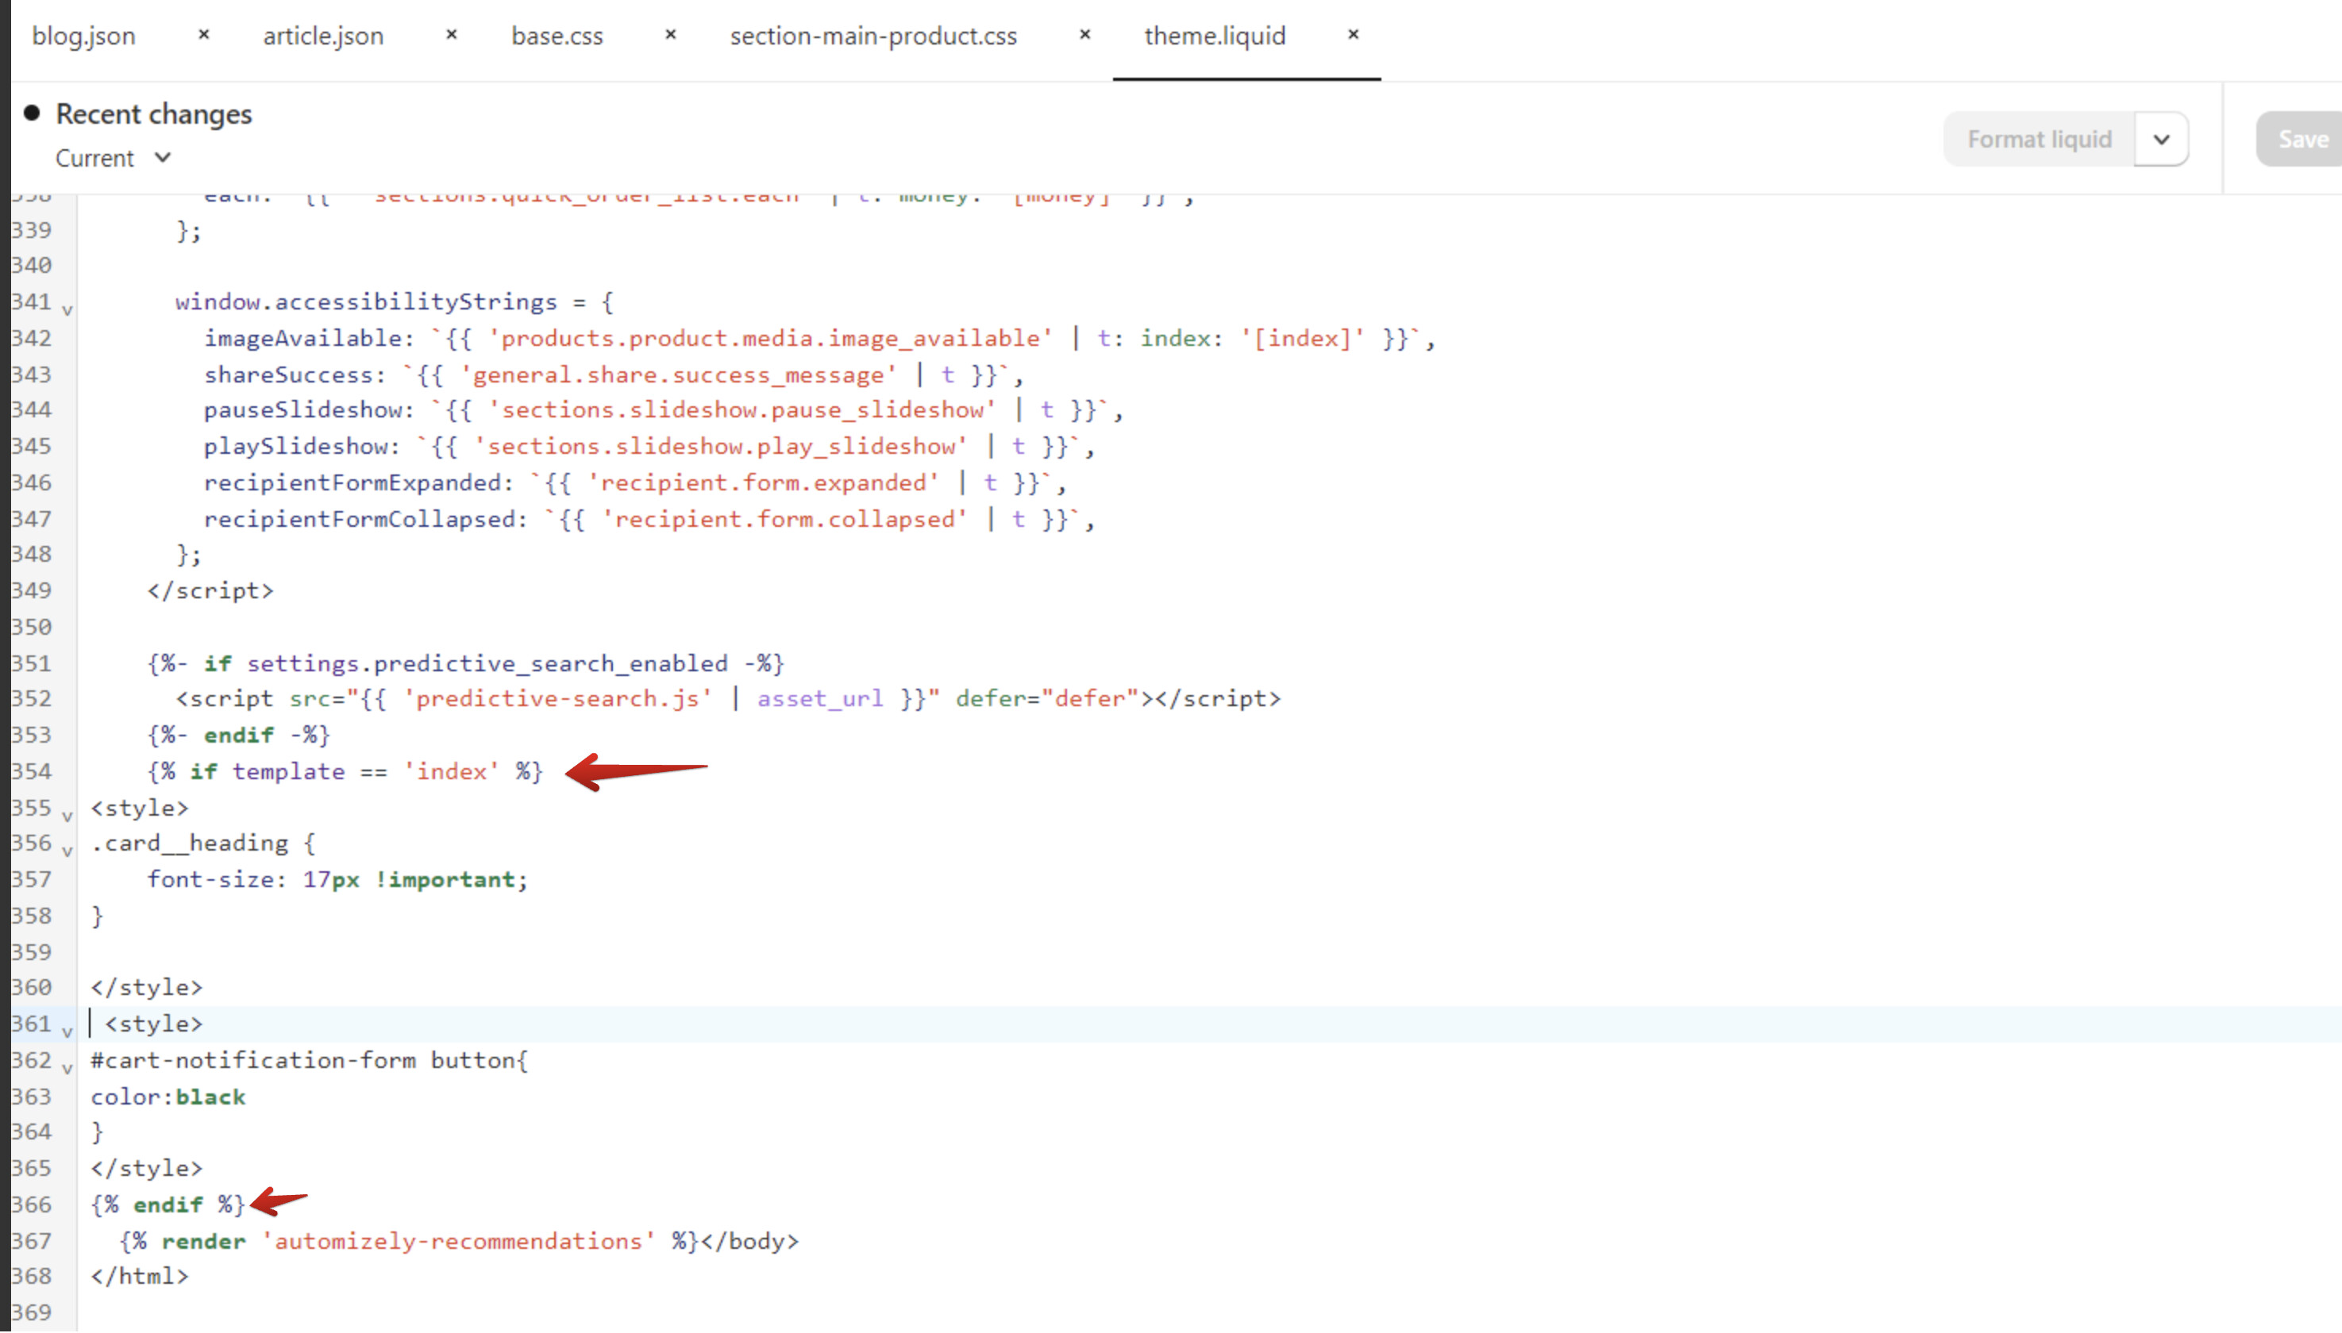The width and height of the screenshot is (2342, 1333).
Task: Switch to the blog.json tab
Action: point(83,36)
